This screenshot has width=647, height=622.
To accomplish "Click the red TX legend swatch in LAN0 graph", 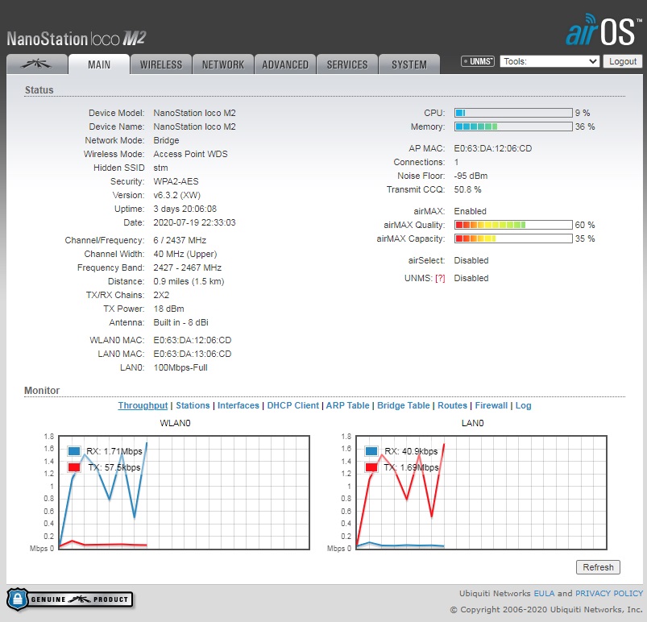I will (x=371, y=467).
